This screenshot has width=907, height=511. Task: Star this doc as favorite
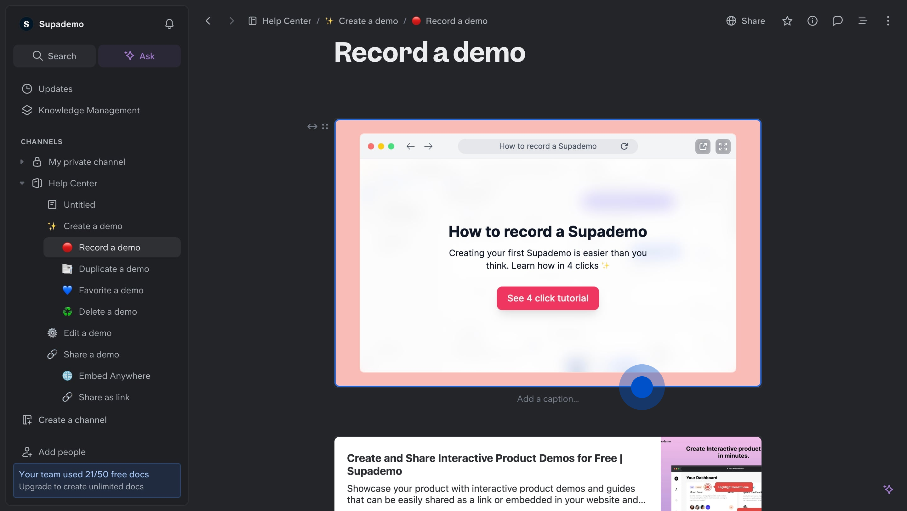click(x=787, y=21)
